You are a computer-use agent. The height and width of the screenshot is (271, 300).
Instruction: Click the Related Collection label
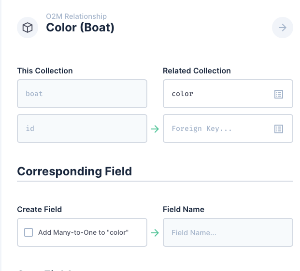coord(197,71)
